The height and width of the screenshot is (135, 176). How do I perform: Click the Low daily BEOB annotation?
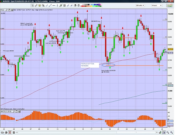coord(51,43)
